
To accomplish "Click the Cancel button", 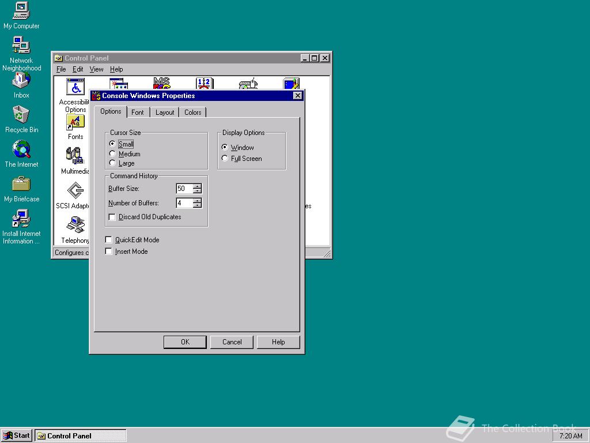I will [232, 342].
